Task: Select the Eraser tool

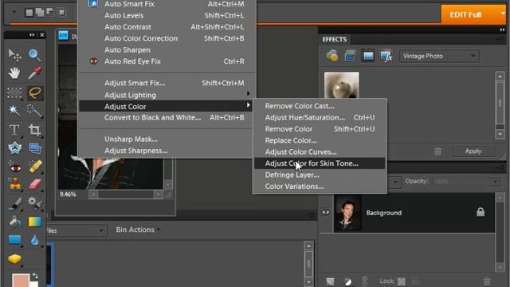Action: tap(35, 184)
